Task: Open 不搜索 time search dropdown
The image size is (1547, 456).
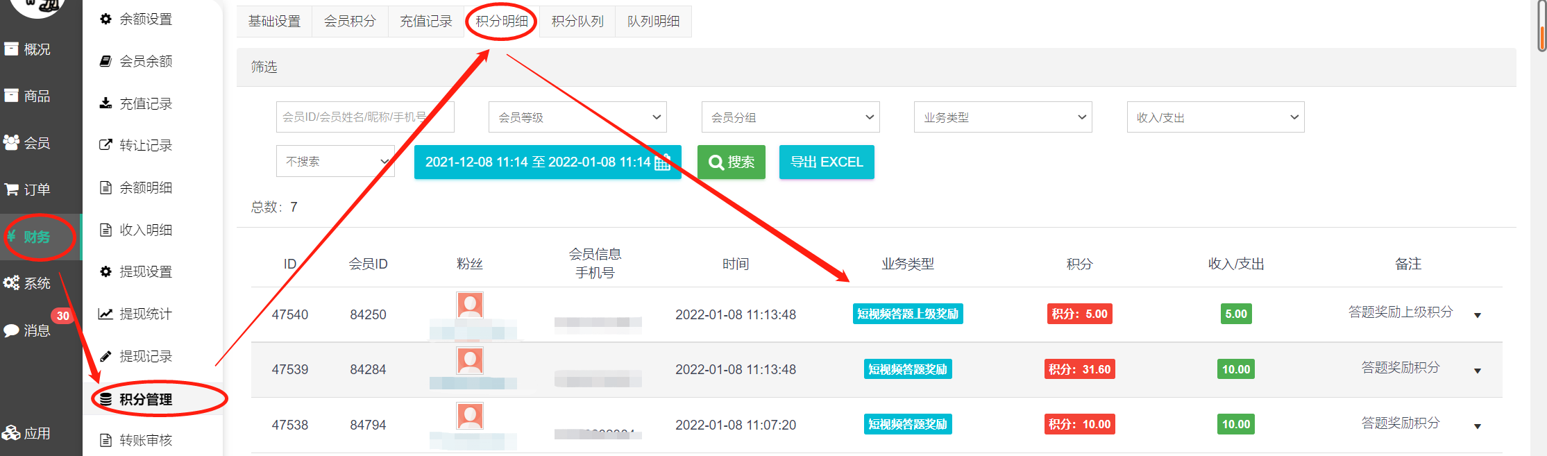Action: [335, 161]
